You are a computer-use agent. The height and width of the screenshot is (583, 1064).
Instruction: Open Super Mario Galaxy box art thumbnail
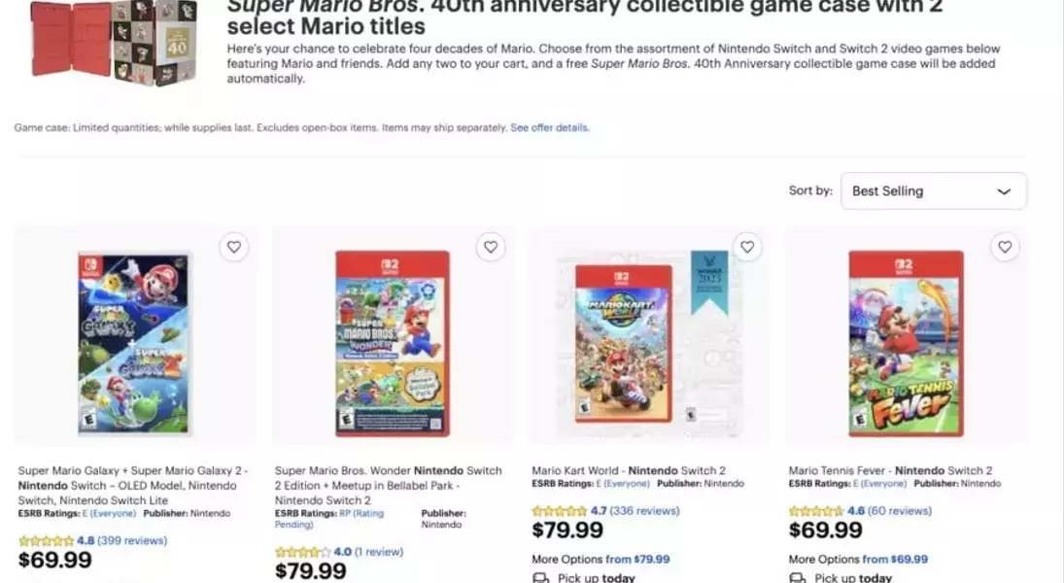coord(134,343)
